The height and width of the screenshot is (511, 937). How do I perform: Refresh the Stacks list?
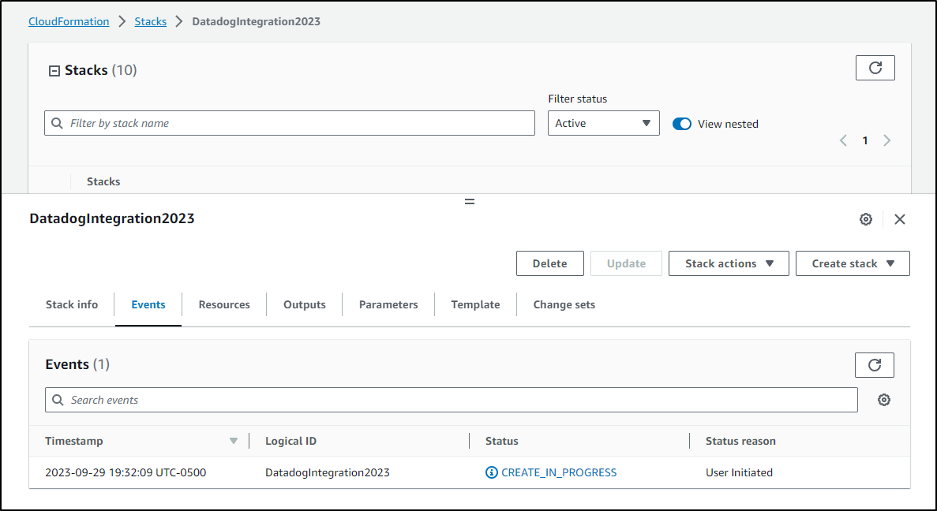[x=875, y=68]
